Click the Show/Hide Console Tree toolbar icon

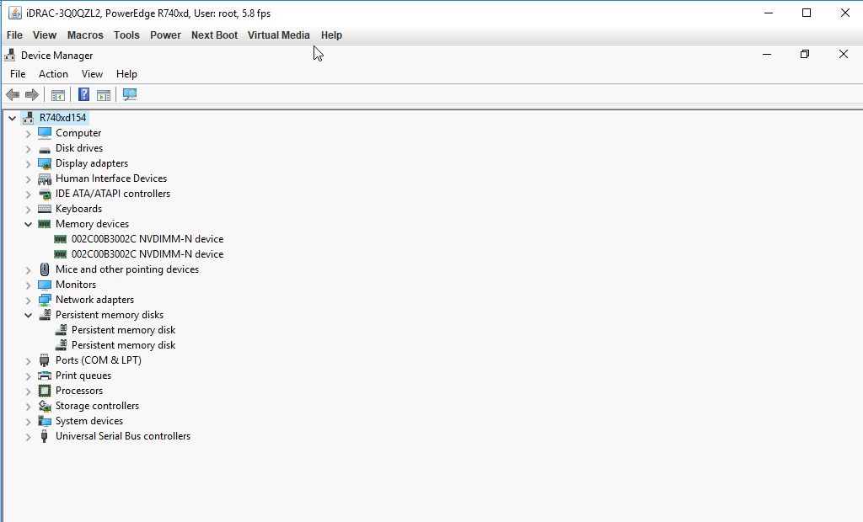(58, 94)
